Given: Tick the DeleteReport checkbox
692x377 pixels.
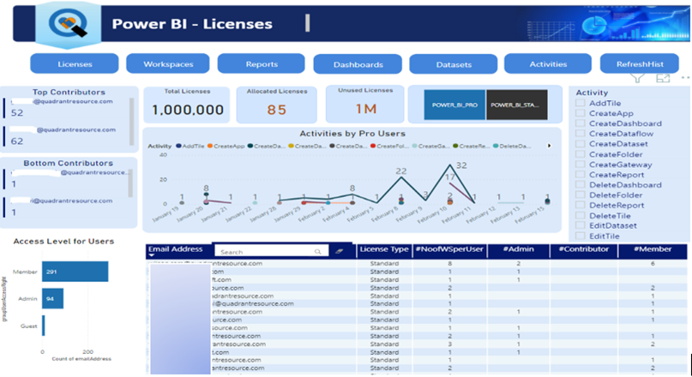Looking at the screenshot, I should point(581,206).
